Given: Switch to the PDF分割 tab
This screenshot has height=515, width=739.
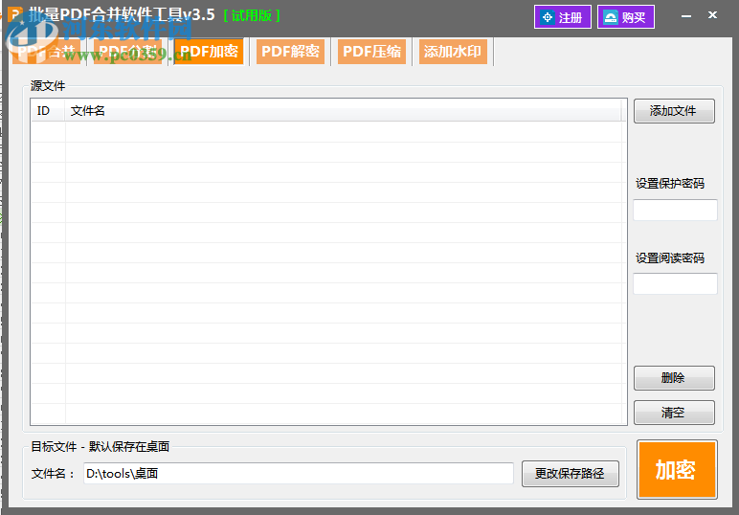Looking at the screenshot, I should pos(127,52).
